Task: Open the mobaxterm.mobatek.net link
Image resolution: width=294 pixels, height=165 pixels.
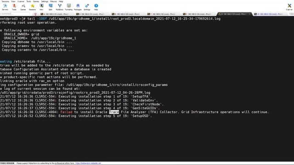Action: click(88, 163)
